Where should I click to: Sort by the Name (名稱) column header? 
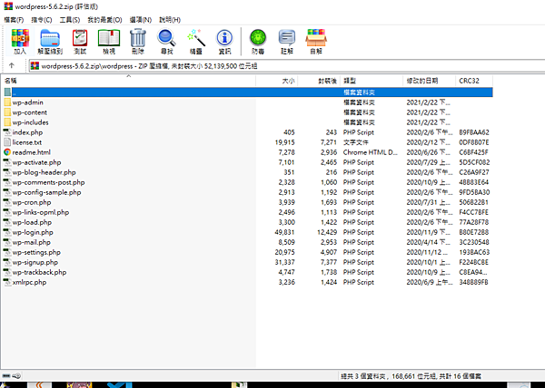pos(128,81)
